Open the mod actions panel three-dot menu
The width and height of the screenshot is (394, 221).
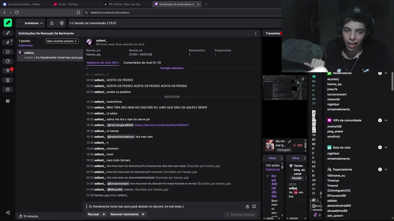click(x=282, y=158)
